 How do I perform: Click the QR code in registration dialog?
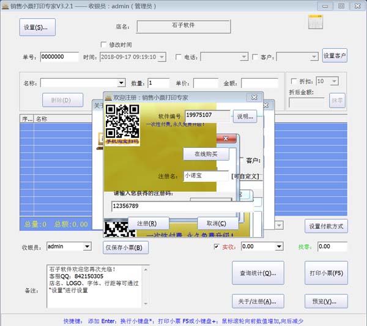tap(122, 121)
